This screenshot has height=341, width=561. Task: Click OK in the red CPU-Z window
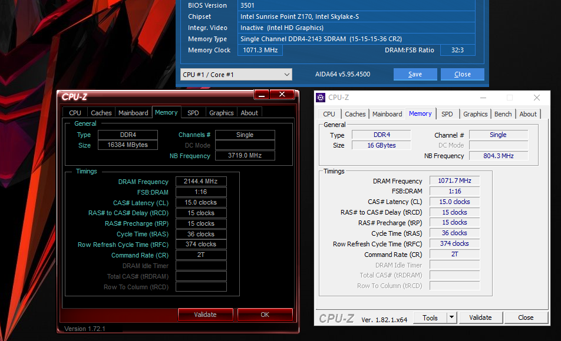(265, 315)
